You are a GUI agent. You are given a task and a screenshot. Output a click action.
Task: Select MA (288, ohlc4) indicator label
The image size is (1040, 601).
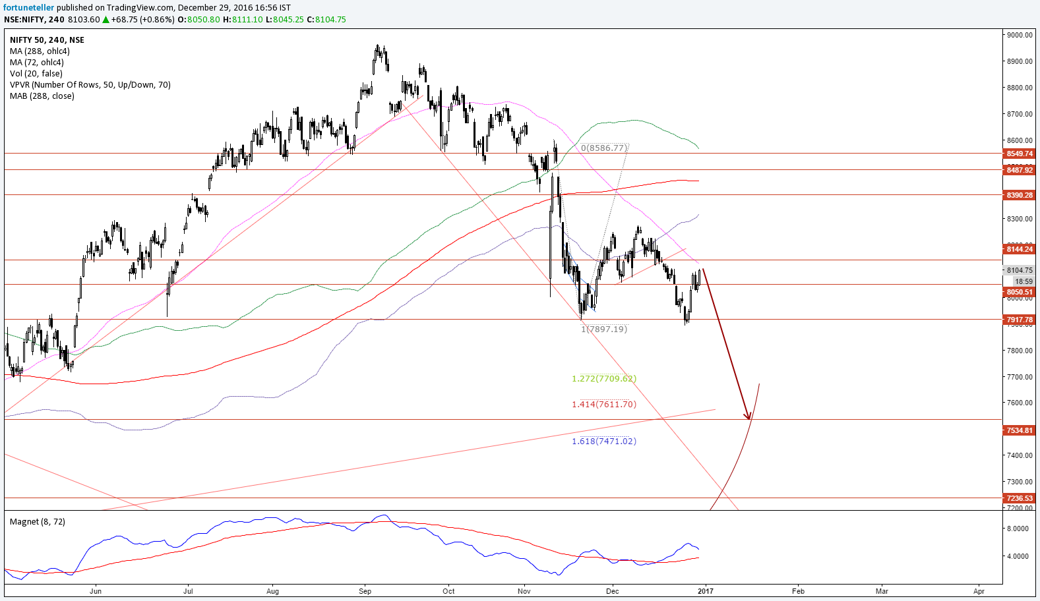(40, 51)
